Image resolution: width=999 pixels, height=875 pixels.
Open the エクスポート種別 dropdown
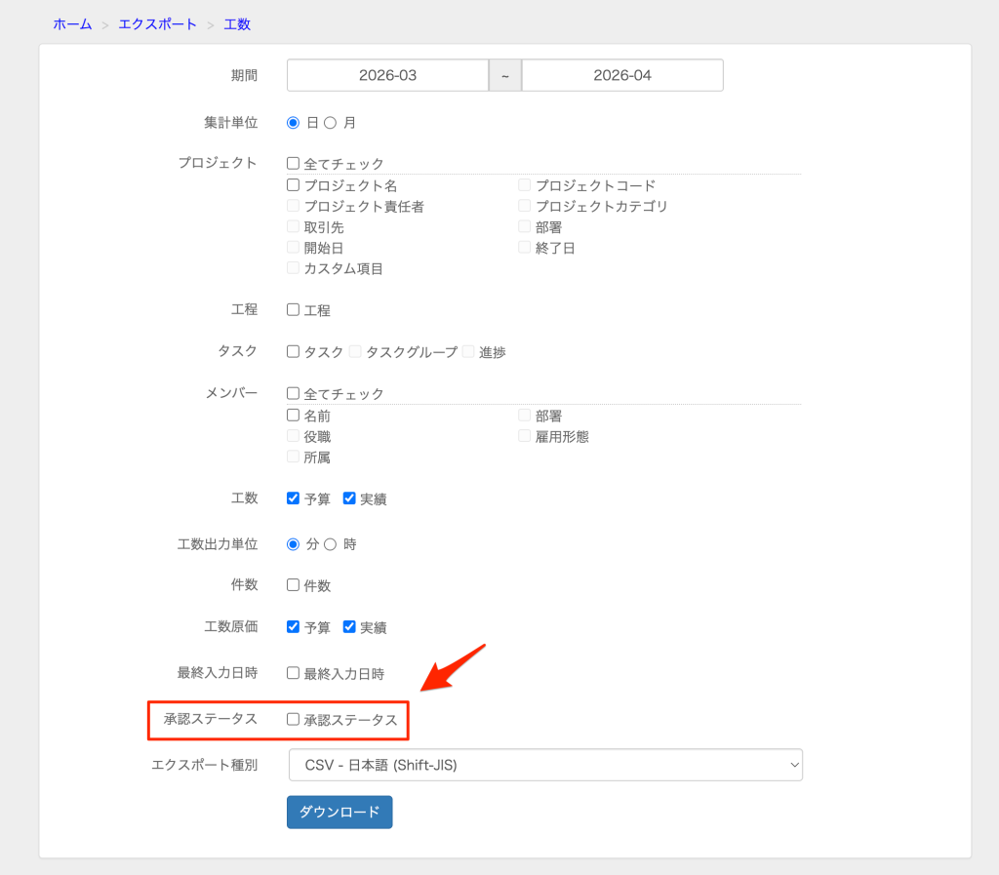(x=545, y=765)
